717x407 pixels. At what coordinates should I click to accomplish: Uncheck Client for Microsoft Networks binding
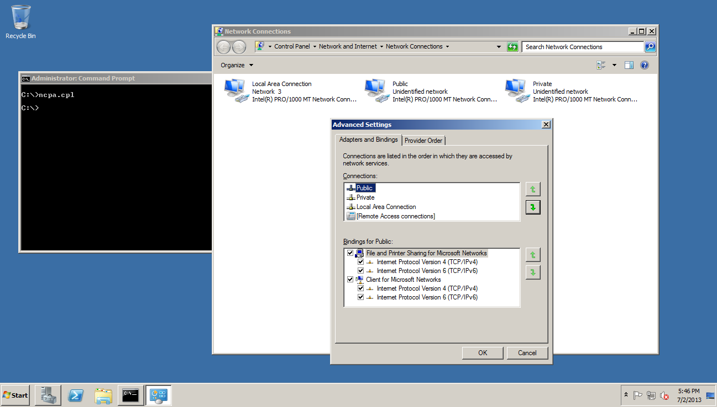(x=350, y=280)
